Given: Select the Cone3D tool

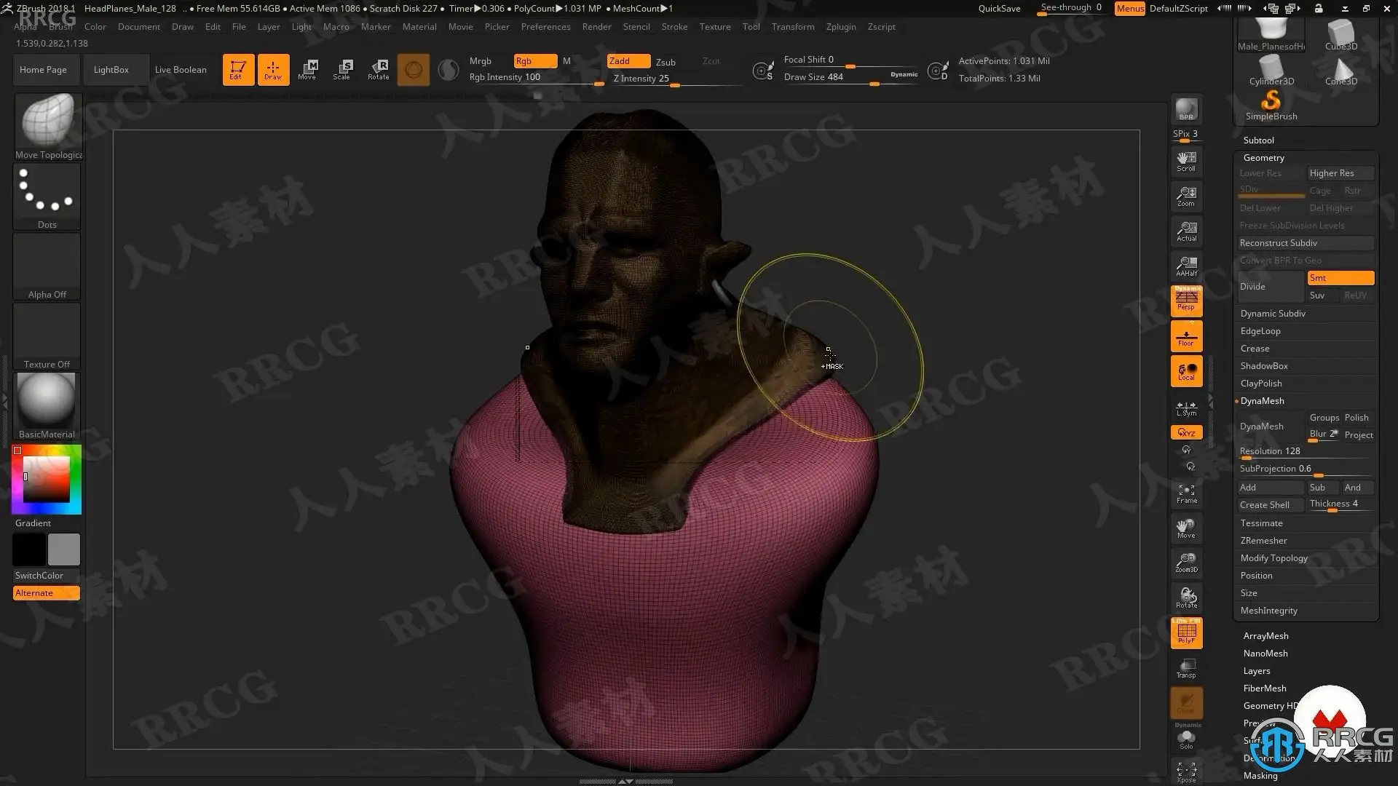Looking at the screenshot, I should tap(1340, 71).
